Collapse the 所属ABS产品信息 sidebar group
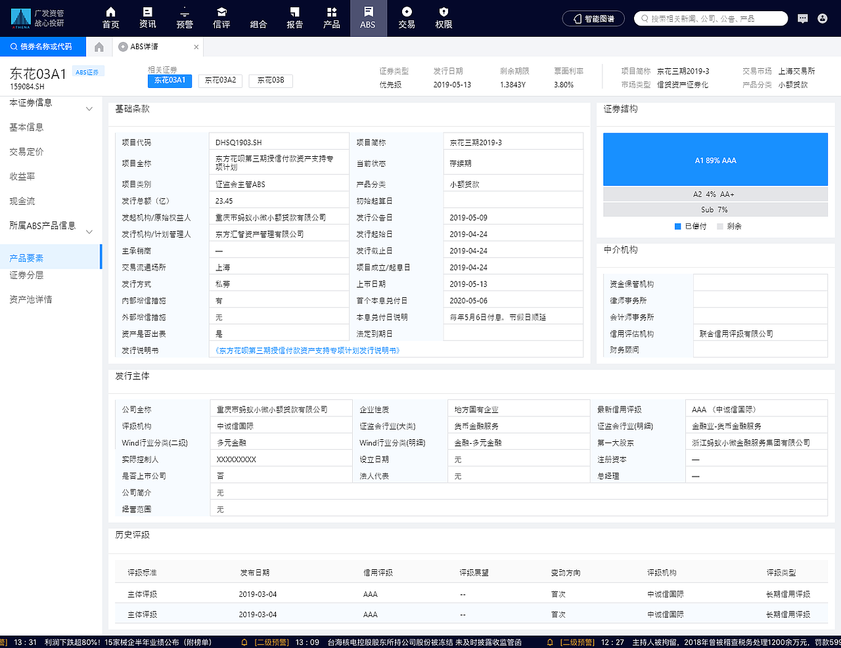Image resolution: width=841 pixels, height=648 pixels. point(89,231)
